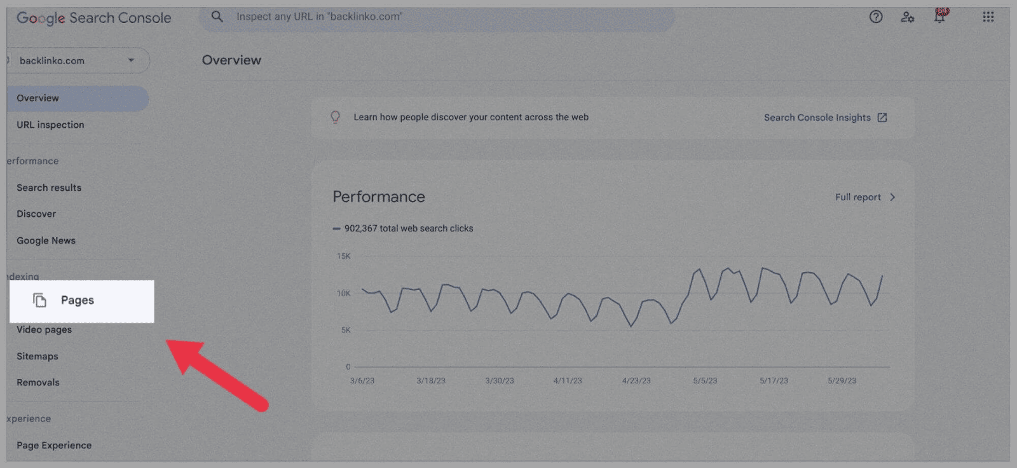The image size is (1017, 468).
Task: Open Full report using the chevron arrow
Action: click(x=892, y=197)
